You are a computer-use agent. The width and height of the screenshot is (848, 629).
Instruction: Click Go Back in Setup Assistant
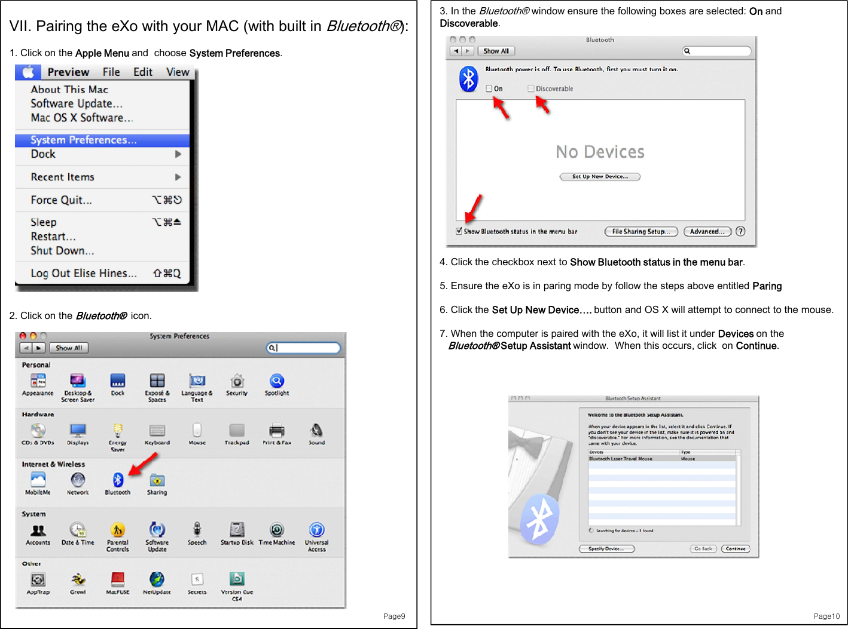coord(703,548)
